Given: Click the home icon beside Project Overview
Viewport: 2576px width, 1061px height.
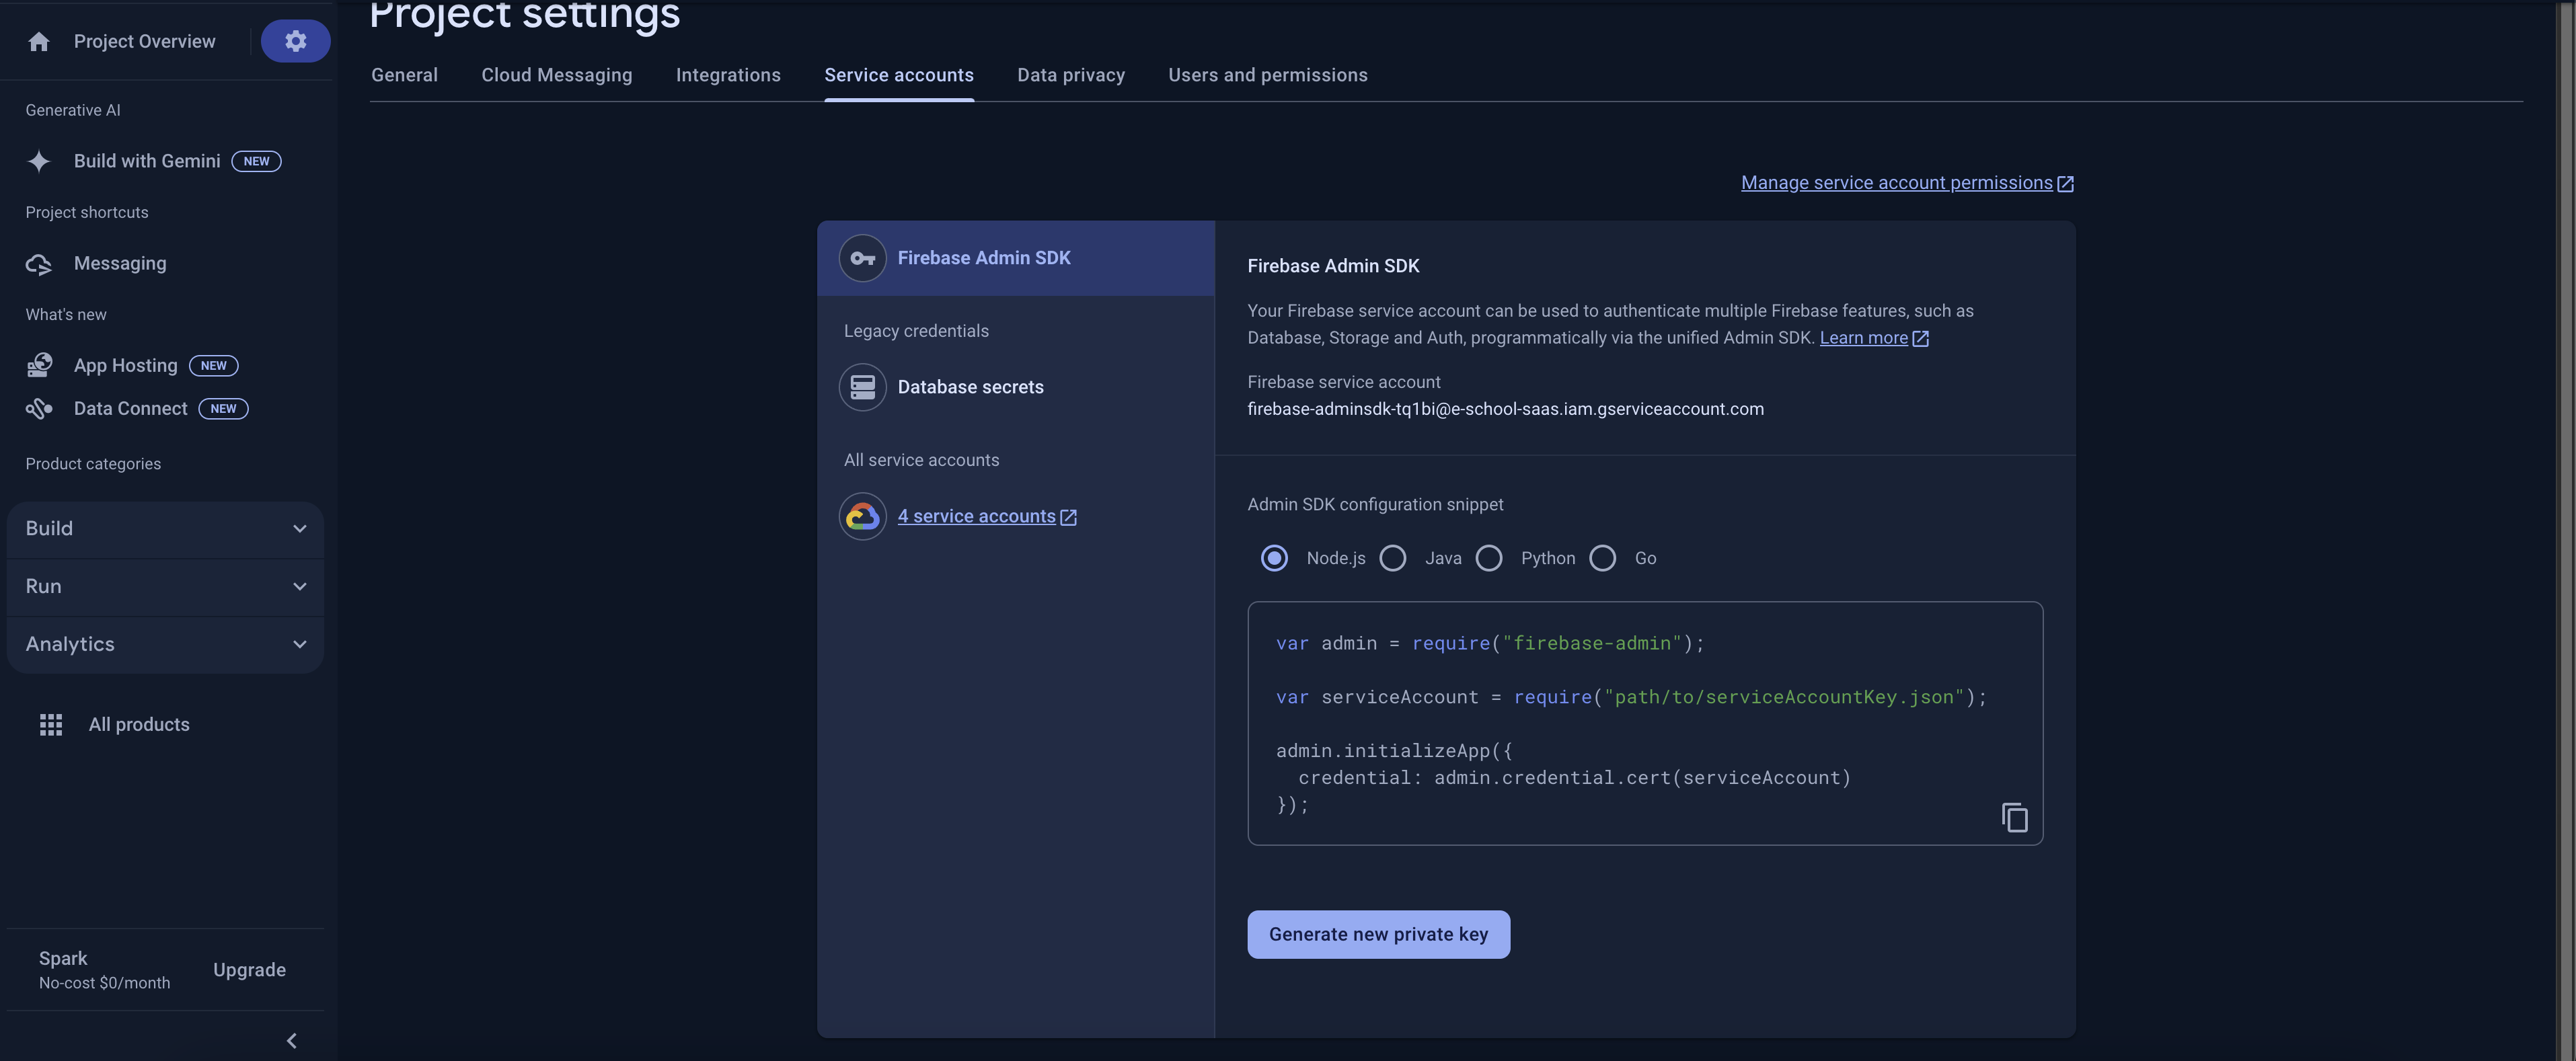Looking at the screenshot, I should (x=38, y=41).
